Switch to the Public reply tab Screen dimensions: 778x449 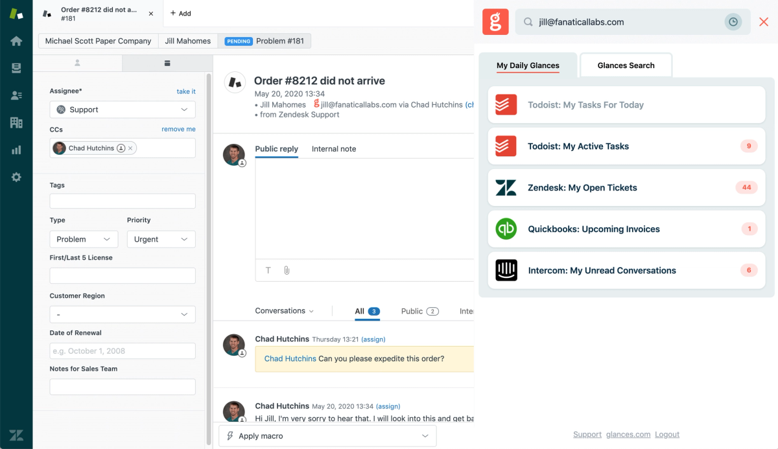[276, 149]
